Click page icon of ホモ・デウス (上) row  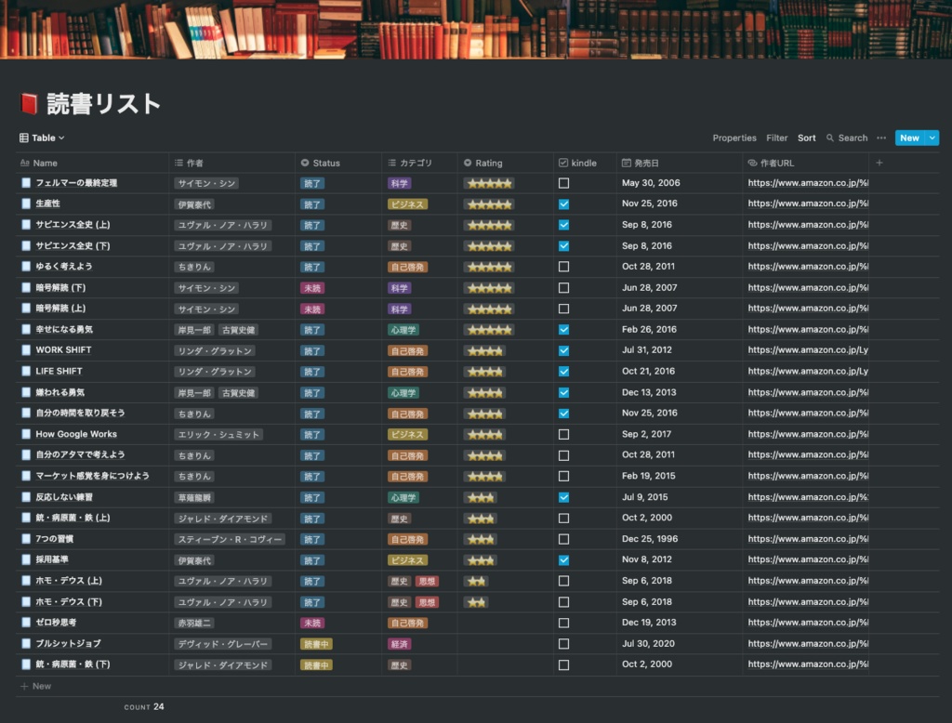pos(25,580)
